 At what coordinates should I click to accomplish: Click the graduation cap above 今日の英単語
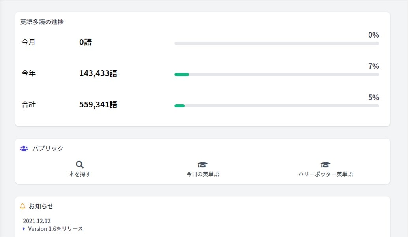[202, 165]
